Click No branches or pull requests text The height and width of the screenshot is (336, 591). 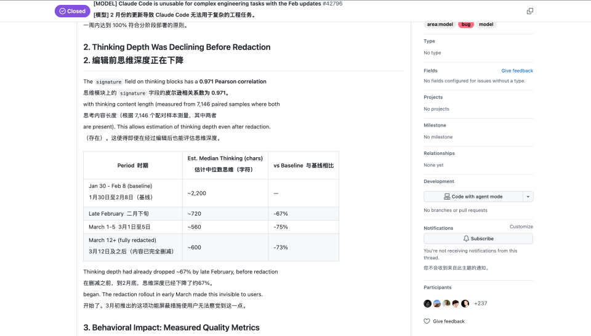(456, 210)
